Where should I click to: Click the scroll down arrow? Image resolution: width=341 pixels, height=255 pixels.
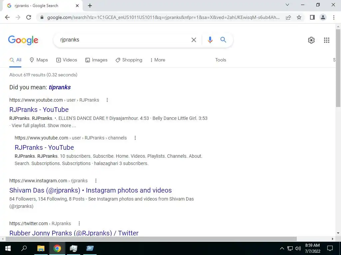point(338,233)
